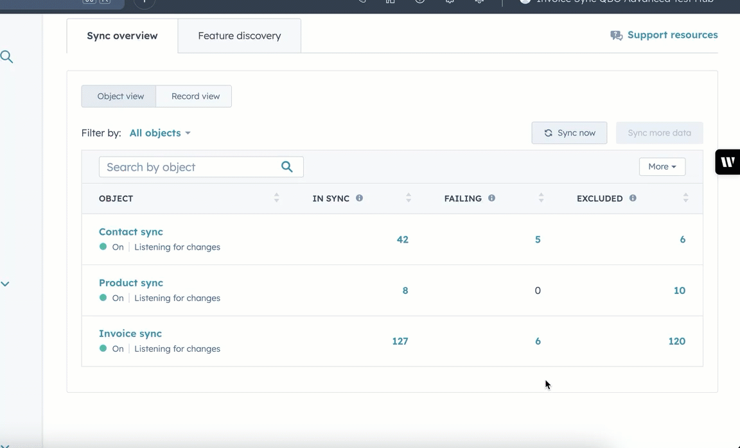Select the Sync overview tab
Screen dimensions: 740x448
pos(122,36)
